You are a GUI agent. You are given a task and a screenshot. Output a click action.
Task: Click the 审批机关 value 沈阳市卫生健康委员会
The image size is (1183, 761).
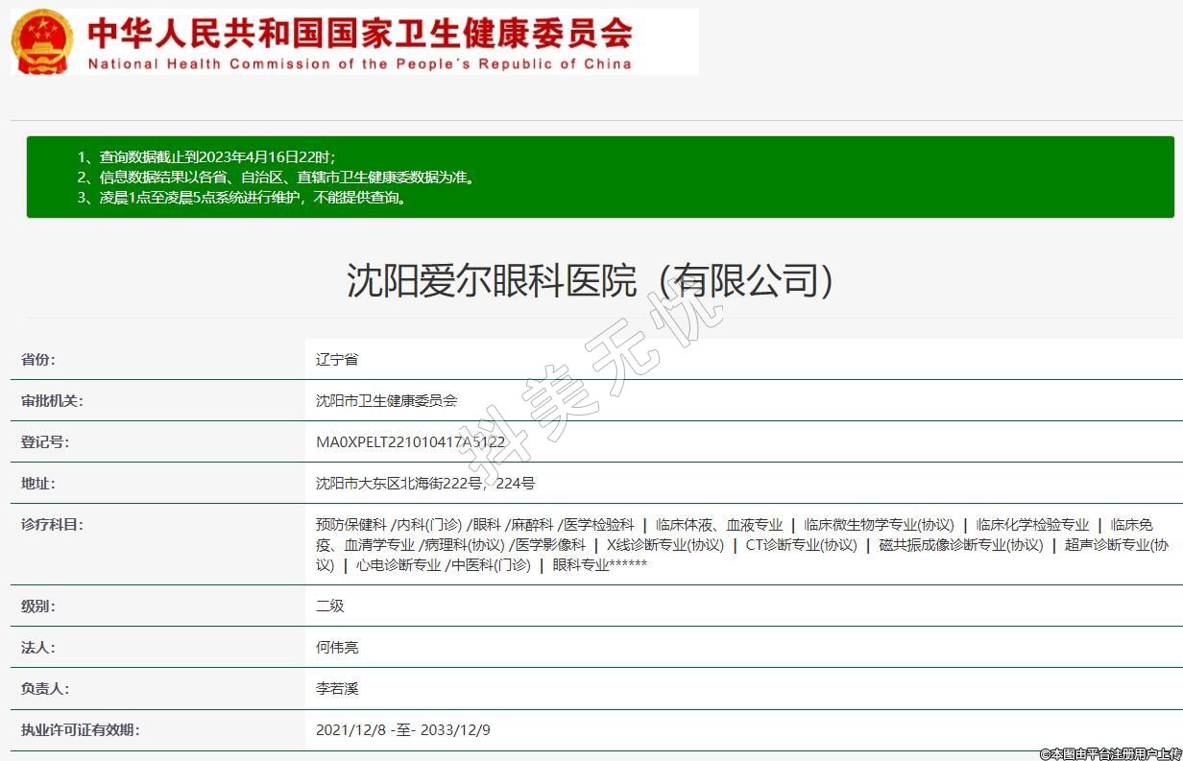(x=386, y=401)
